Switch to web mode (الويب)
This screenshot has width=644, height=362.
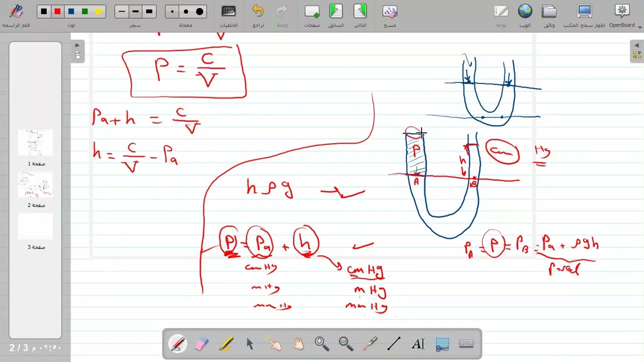tap(525, 12)
